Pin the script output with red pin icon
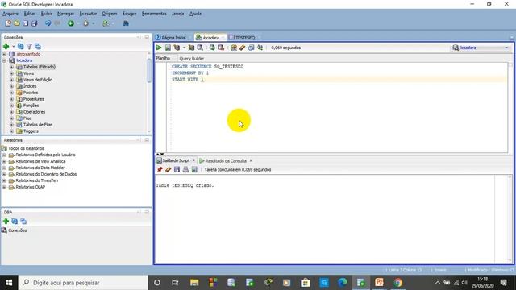The image size is (516, 290). [x=160, y=170]
